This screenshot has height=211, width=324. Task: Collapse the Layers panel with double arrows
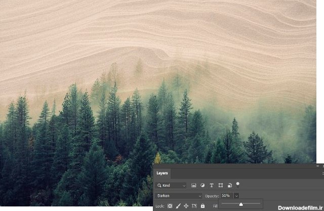[x=318, y=166]
